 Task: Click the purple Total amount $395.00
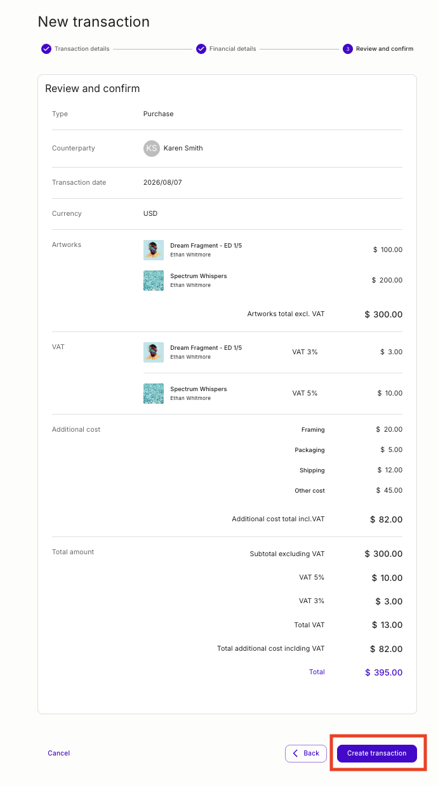383,672
